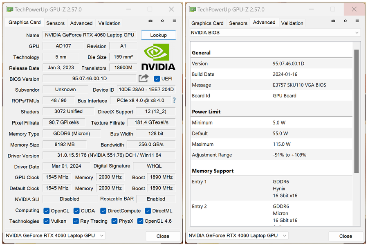Open the hamburger menu in left window

(x=174, y=21)
